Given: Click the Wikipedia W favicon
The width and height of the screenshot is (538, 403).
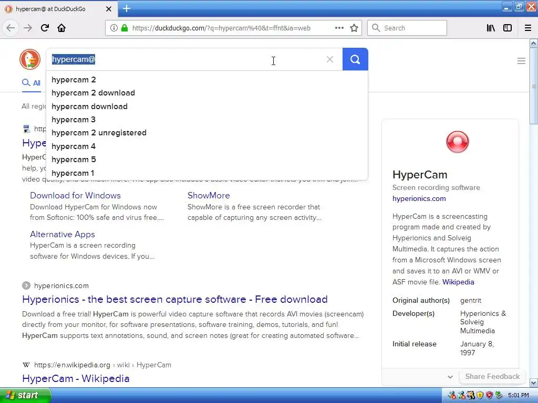Looking at the screenshot, I should pyautogui.click(x=26, y=365).
